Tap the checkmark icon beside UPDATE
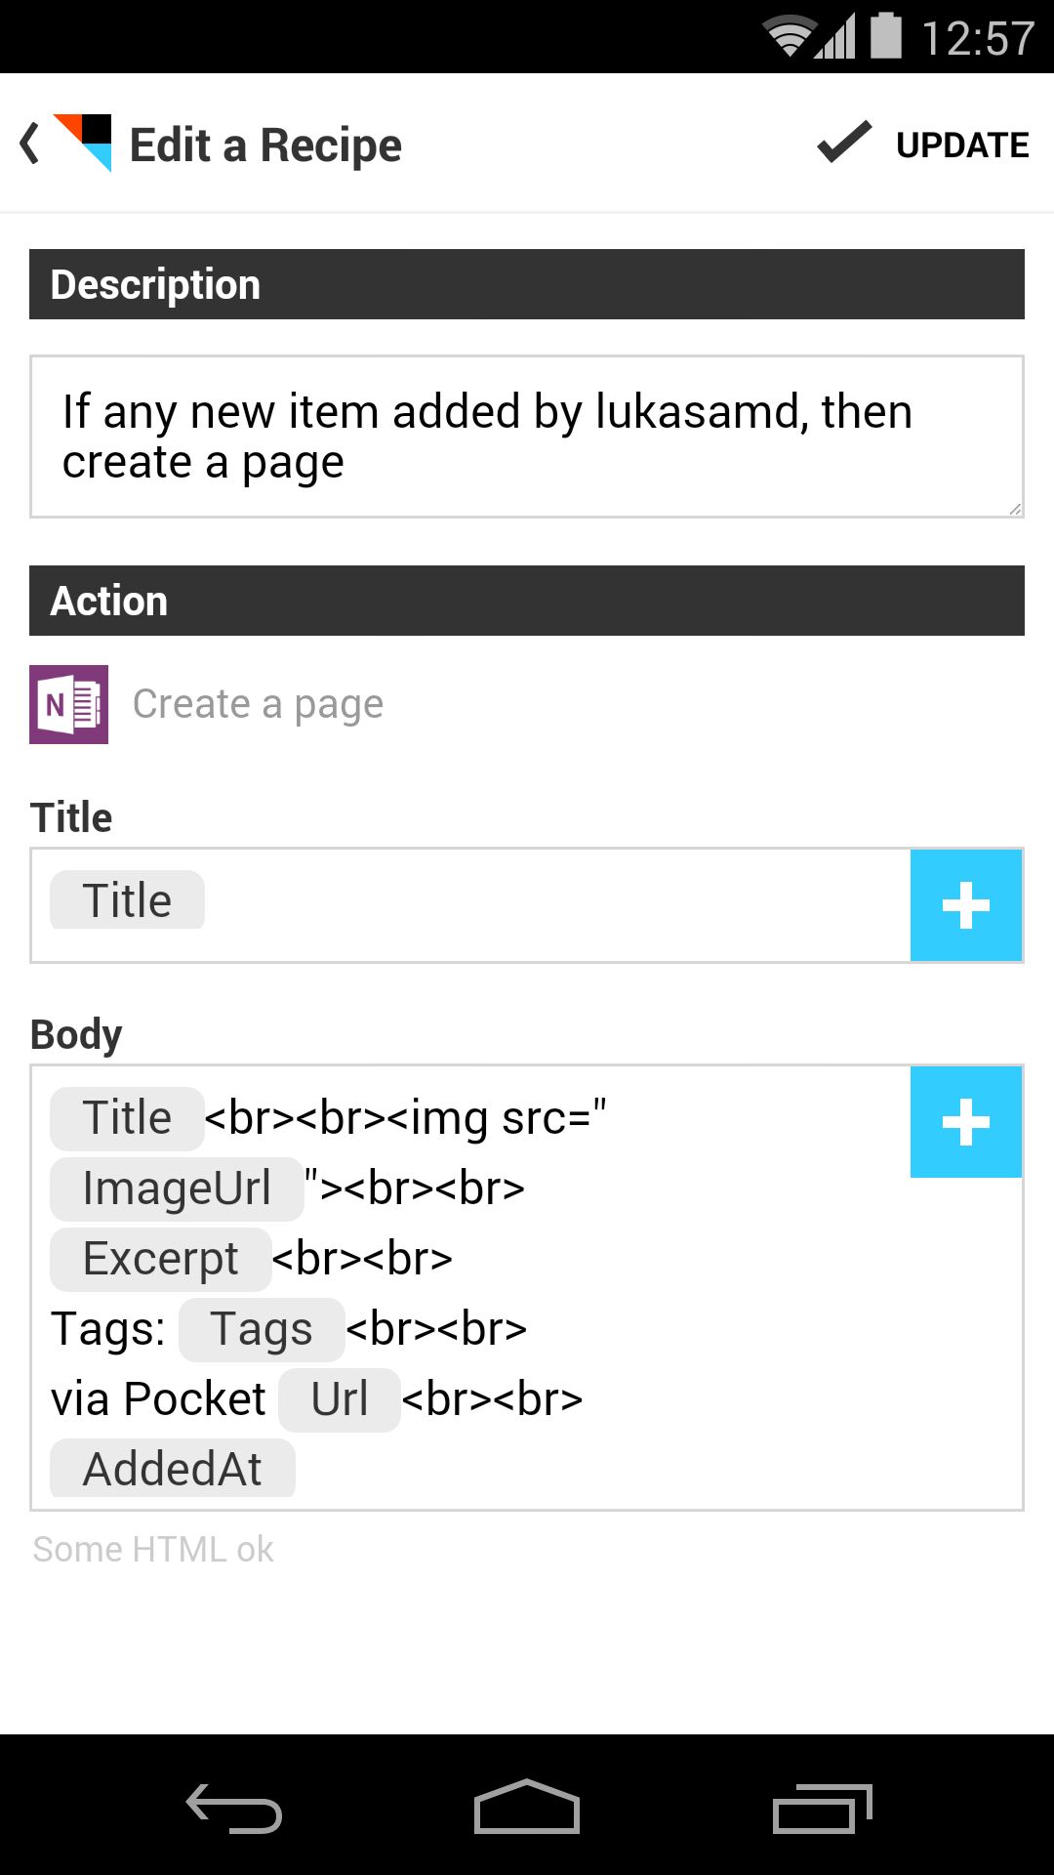The width and height of the screenshot is (1054, 1875). [844, 143]
